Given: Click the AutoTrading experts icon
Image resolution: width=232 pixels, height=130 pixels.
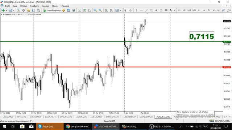Looking at the screenshot, I should 69,10.
